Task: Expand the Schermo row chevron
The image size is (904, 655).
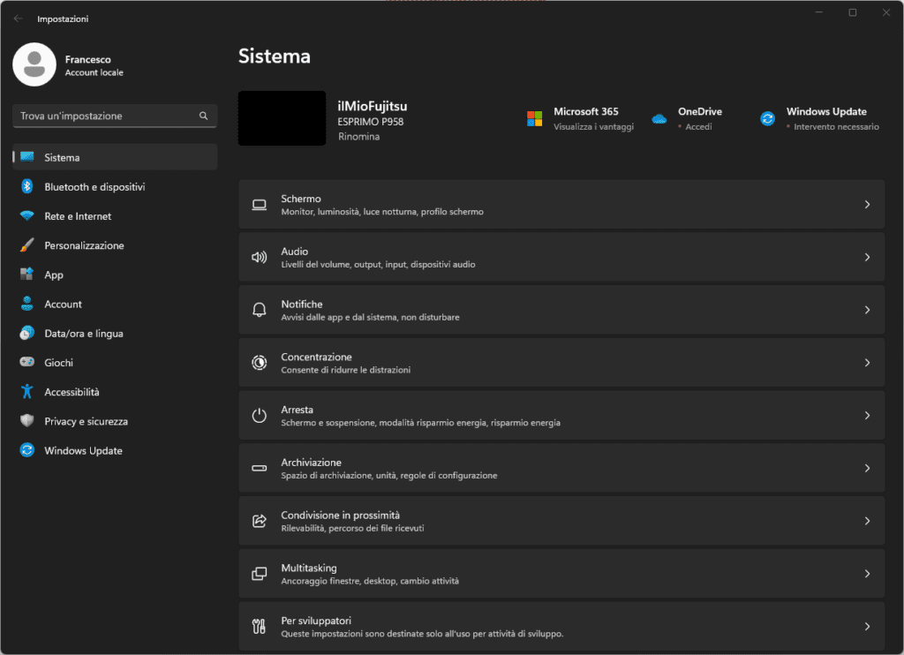Action: click(867, 205)
